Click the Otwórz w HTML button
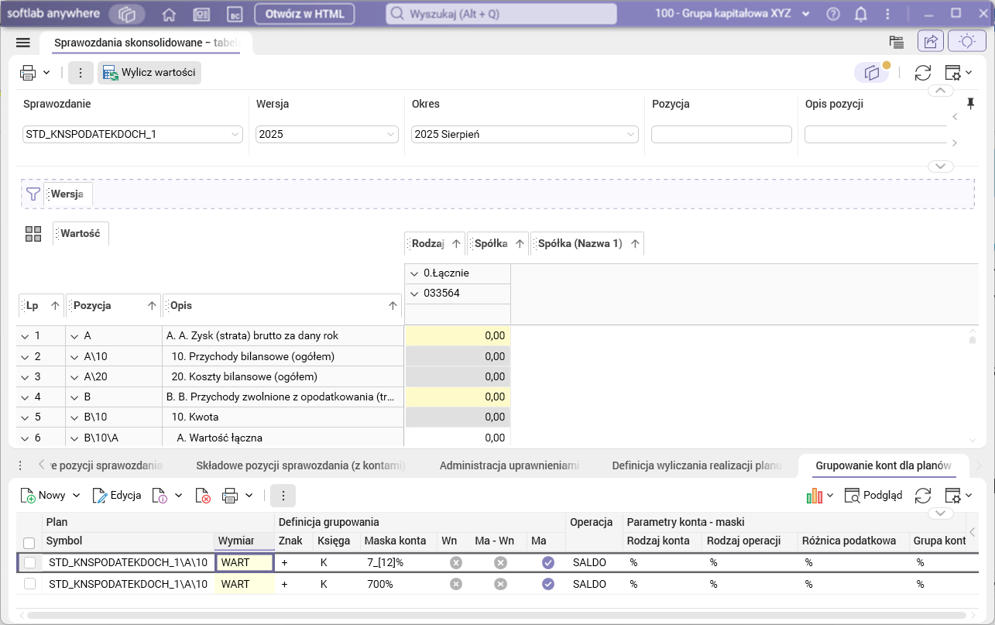This screenshot has height=625, width=995. click(x=304, y=14)
